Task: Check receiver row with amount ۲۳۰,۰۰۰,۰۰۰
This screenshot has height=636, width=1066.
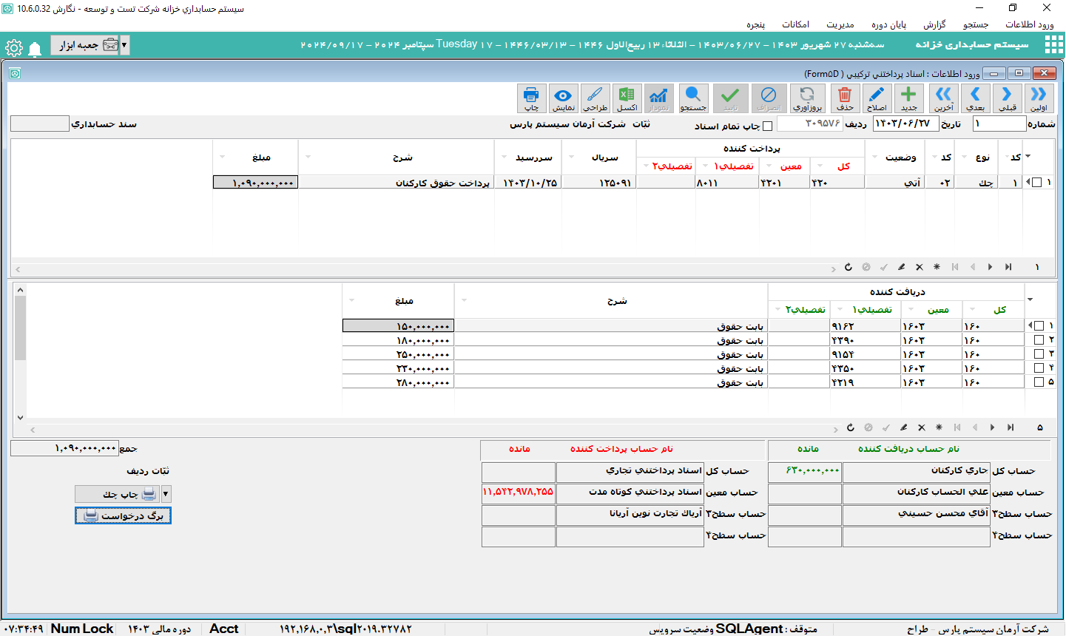Action: coord(1039,368)
